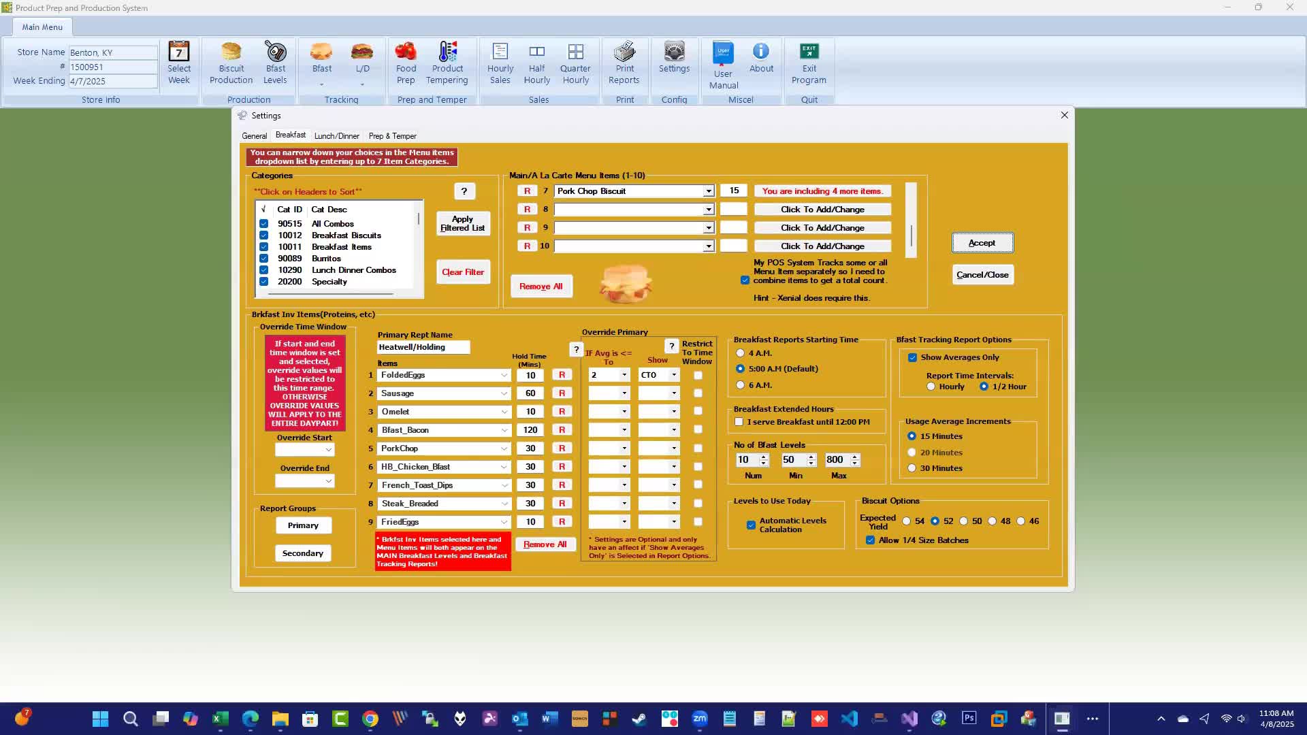
Task: Open the Bfast Levels tool
Action: pos(275,63)
